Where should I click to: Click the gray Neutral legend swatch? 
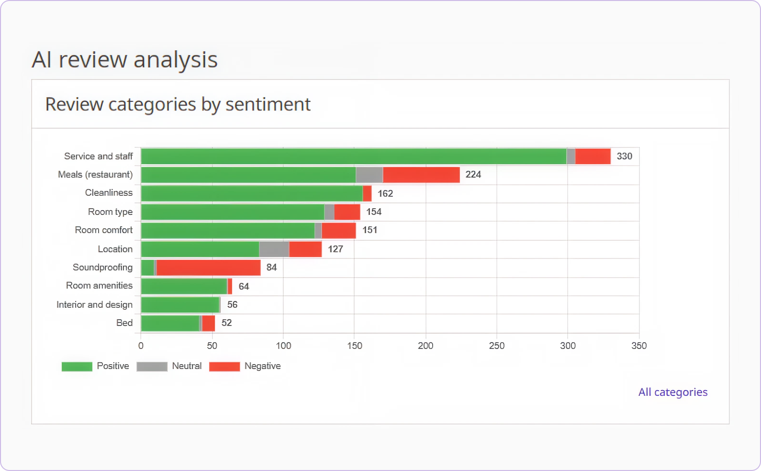coord(151,366)
